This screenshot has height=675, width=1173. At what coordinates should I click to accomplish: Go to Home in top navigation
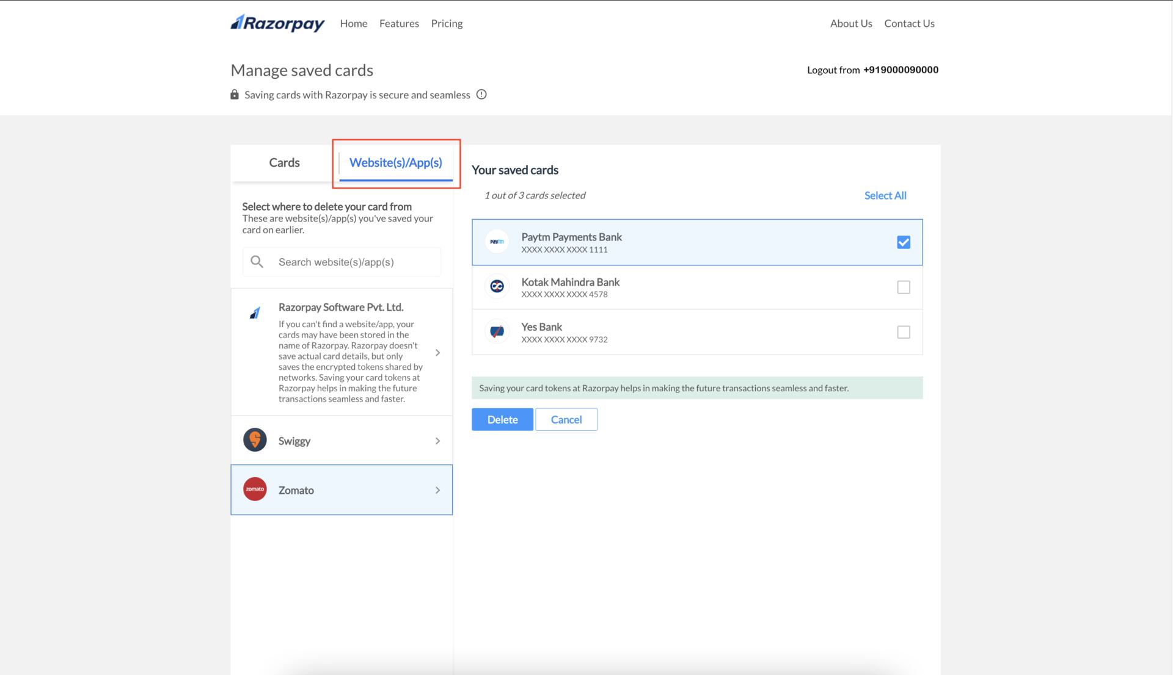[354, 23]
